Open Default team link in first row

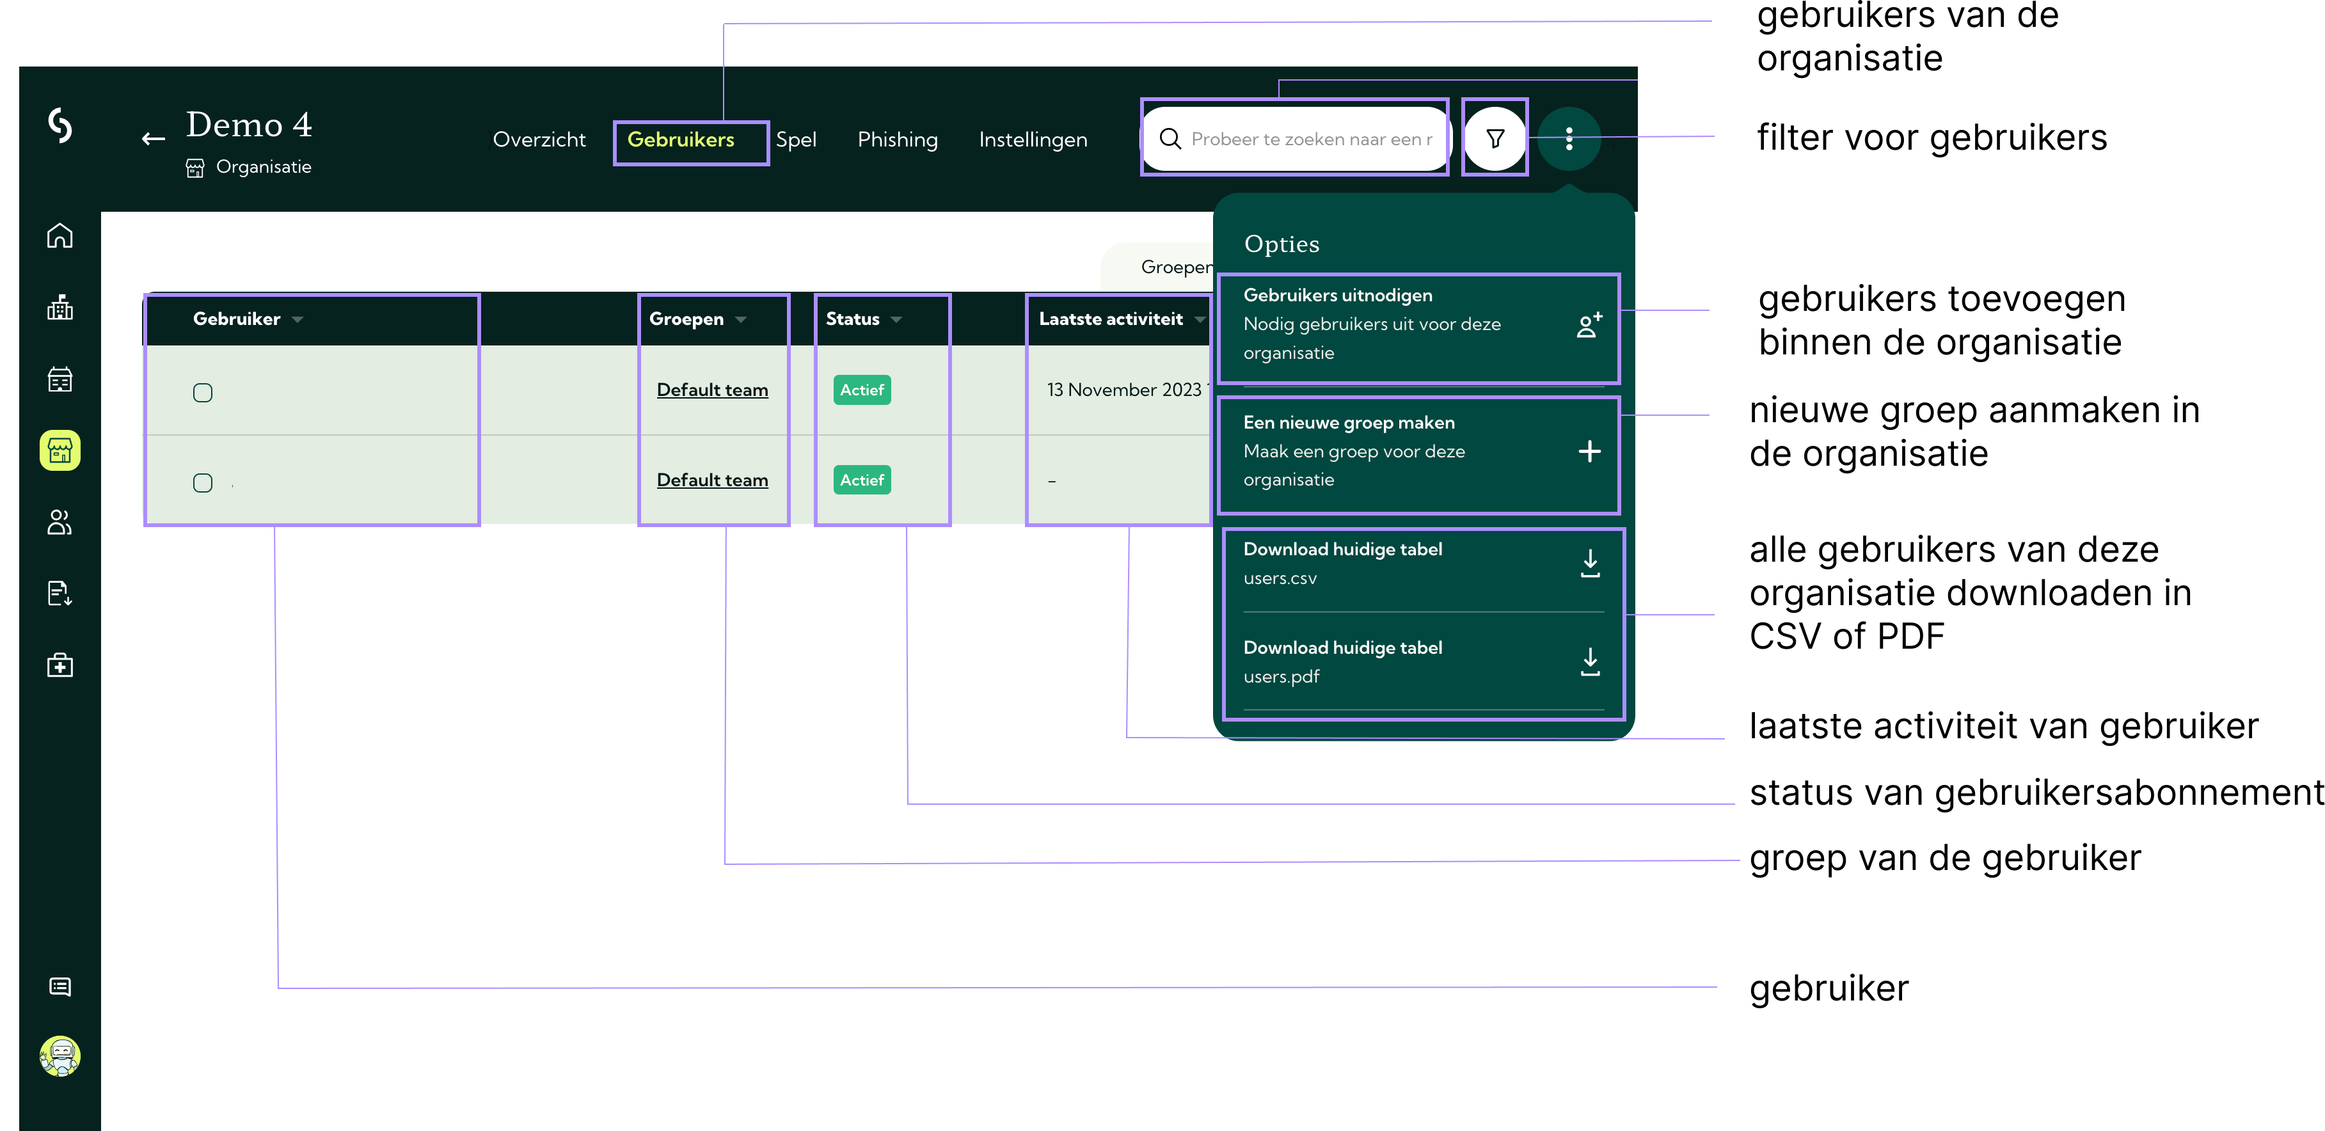[x=712, y=390]
